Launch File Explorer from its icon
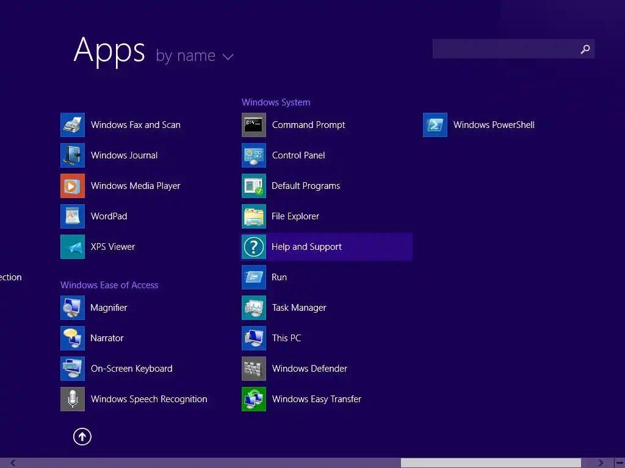 coord(254,216)
